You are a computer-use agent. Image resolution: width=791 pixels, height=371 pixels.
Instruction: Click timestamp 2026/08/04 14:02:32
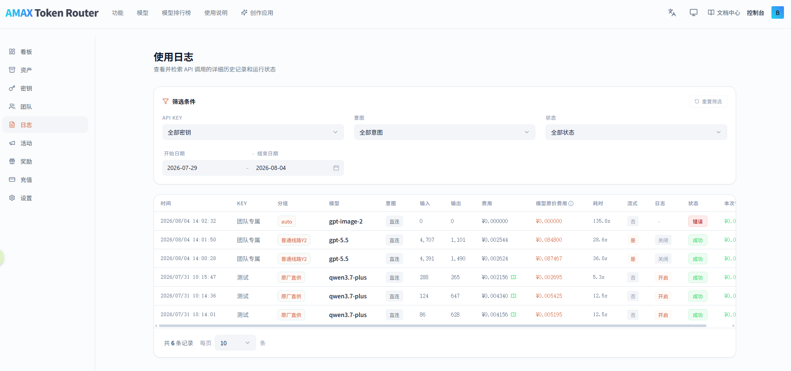[188, 221]
